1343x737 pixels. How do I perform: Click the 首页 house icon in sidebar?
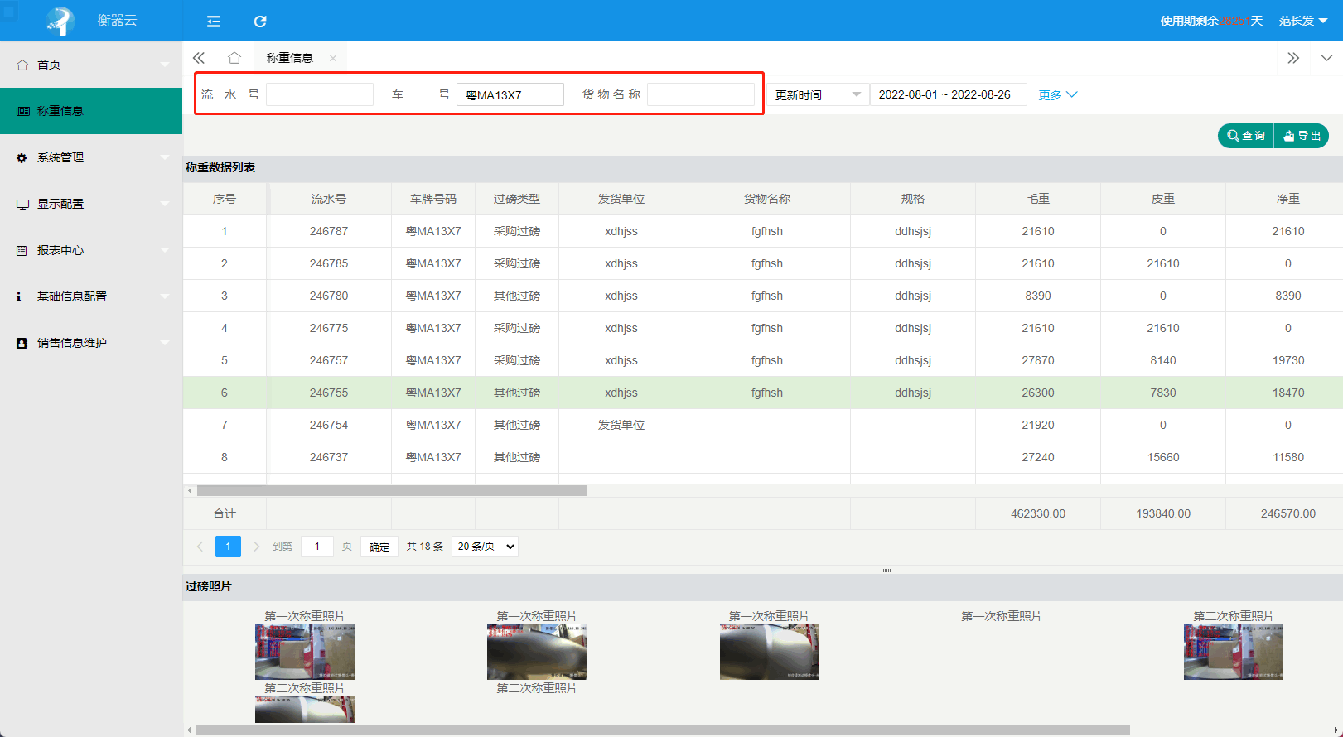[x=22, y=65]
